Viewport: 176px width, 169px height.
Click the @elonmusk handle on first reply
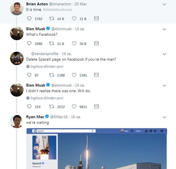[x=61, y=29]
